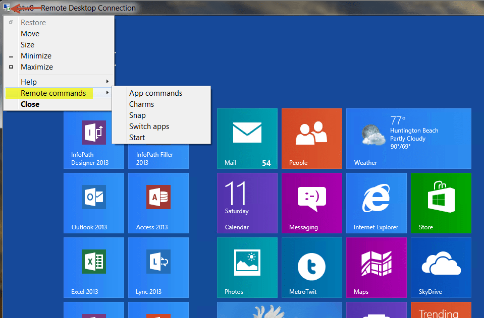Open Internet Explorer
This screenshot has width=484, height=318.
[x=376, y=203]
